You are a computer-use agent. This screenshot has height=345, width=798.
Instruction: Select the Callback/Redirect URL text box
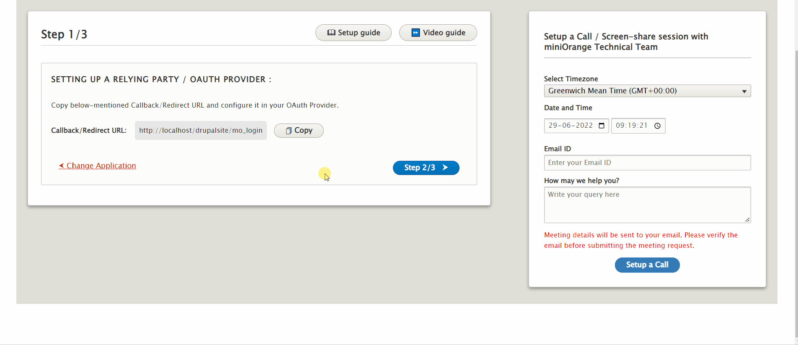point(201,130)
